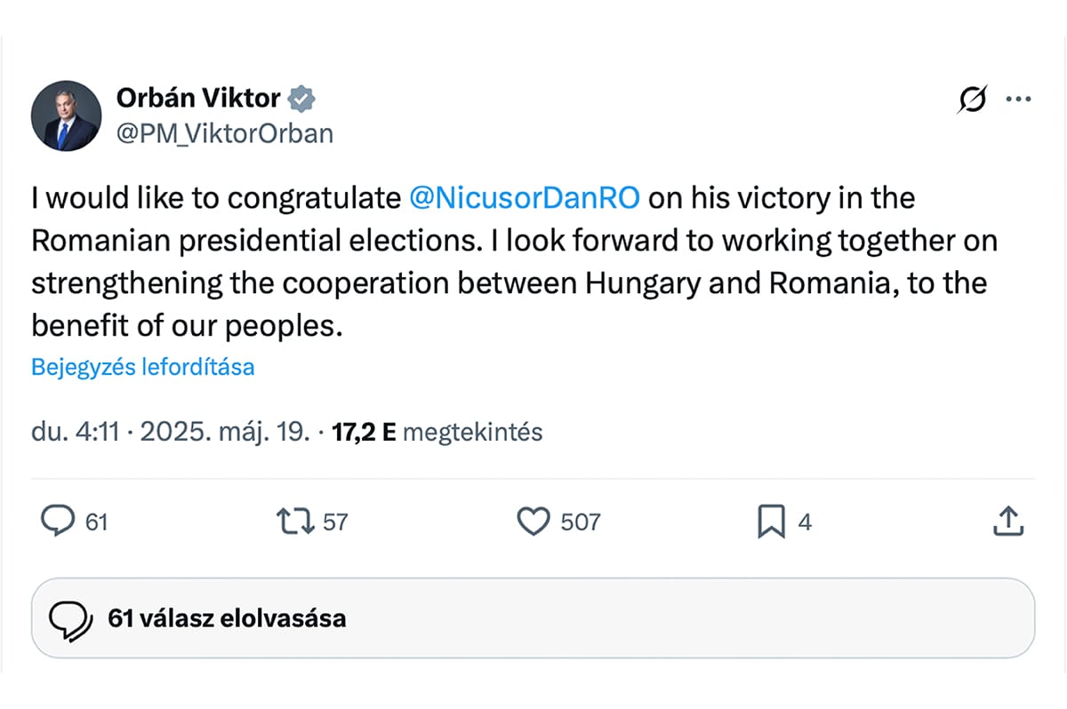This screenshot has height=709, width=1067.
Task: Click the verified badge beside Orbán Viktor
Action: [x=303, y=98]
